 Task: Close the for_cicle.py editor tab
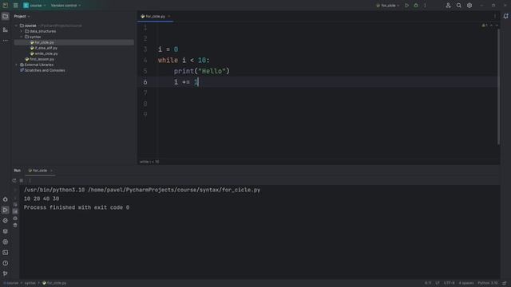pyautogui.click(x=169, y=16)
